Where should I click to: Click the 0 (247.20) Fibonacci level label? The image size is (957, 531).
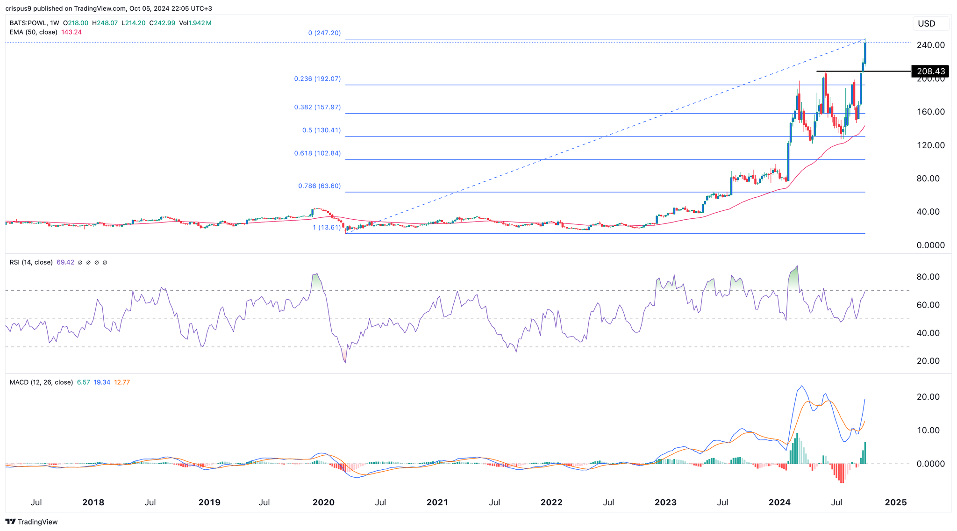[x=325, y=33]
